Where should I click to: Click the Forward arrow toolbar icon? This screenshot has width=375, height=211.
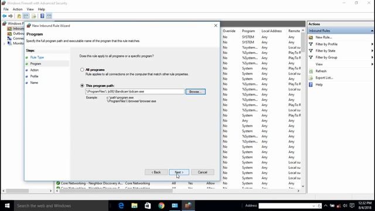[11, 16]
